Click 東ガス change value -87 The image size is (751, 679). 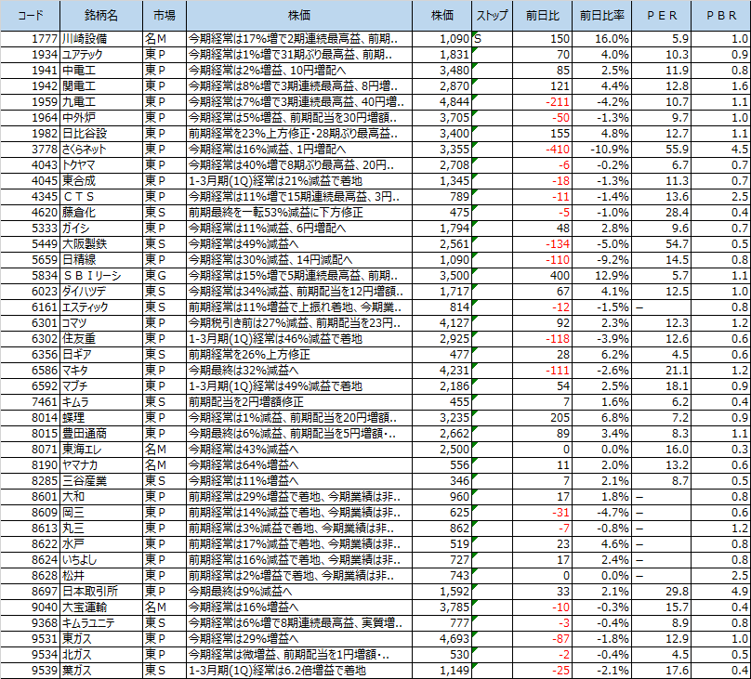click(542, 639)
